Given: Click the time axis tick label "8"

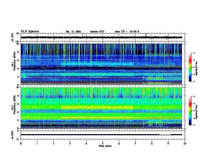Looking at the screenshot, I should pos(152,143).
